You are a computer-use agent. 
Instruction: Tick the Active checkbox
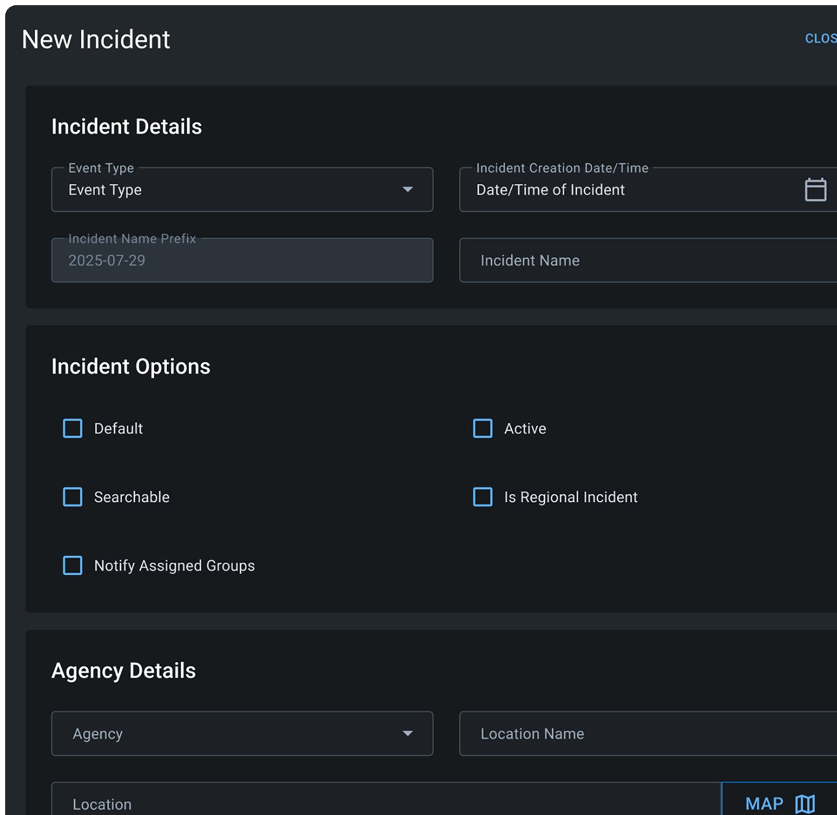pyautogui.click(x=483, y=429)
